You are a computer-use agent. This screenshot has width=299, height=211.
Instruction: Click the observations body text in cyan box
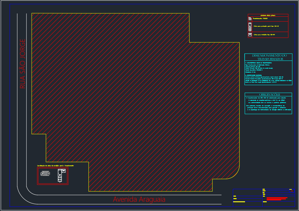(x=269, y=104)
